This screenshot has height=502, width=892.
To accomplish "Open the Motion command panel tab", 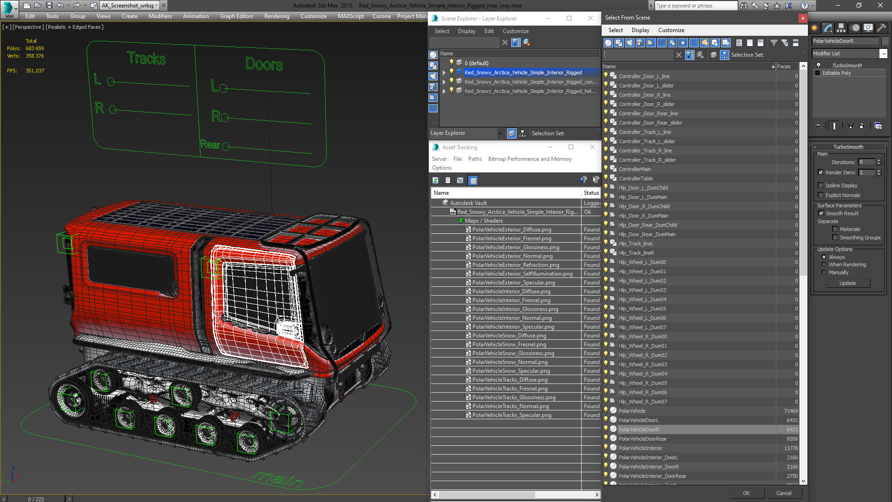I will [x=855, y=28].
